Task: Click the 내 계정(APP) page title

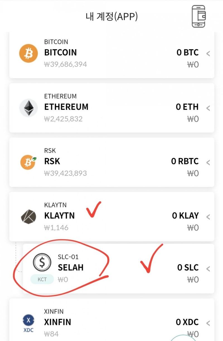Action: [x=111, y=17]
